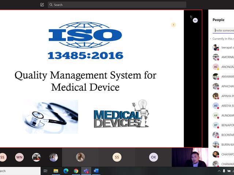Click the OK participant tile in meeting strip

pos(154,157)
